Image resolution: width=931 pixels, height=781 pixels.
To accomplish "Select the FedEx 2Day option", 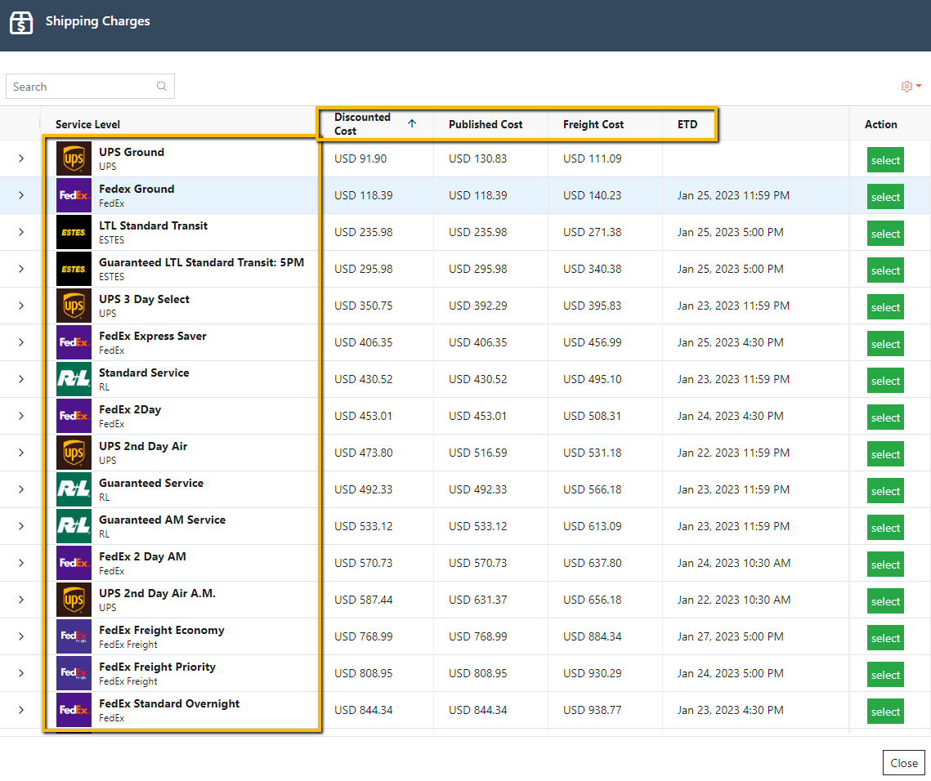I will (x=885, y=417).
